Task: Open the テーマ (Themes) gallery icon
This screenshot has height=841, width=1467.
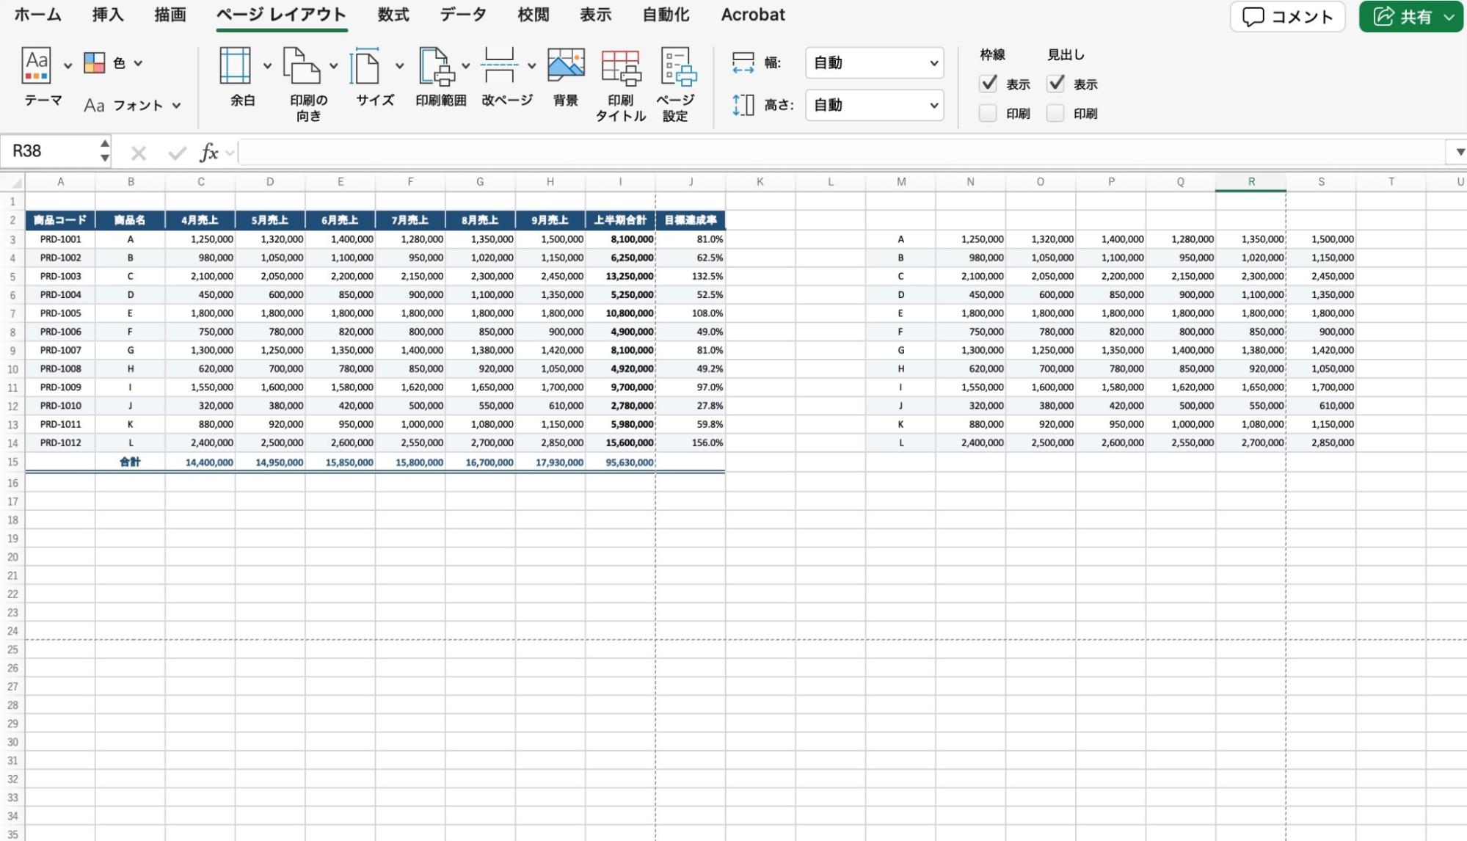Action: [36, 65]
